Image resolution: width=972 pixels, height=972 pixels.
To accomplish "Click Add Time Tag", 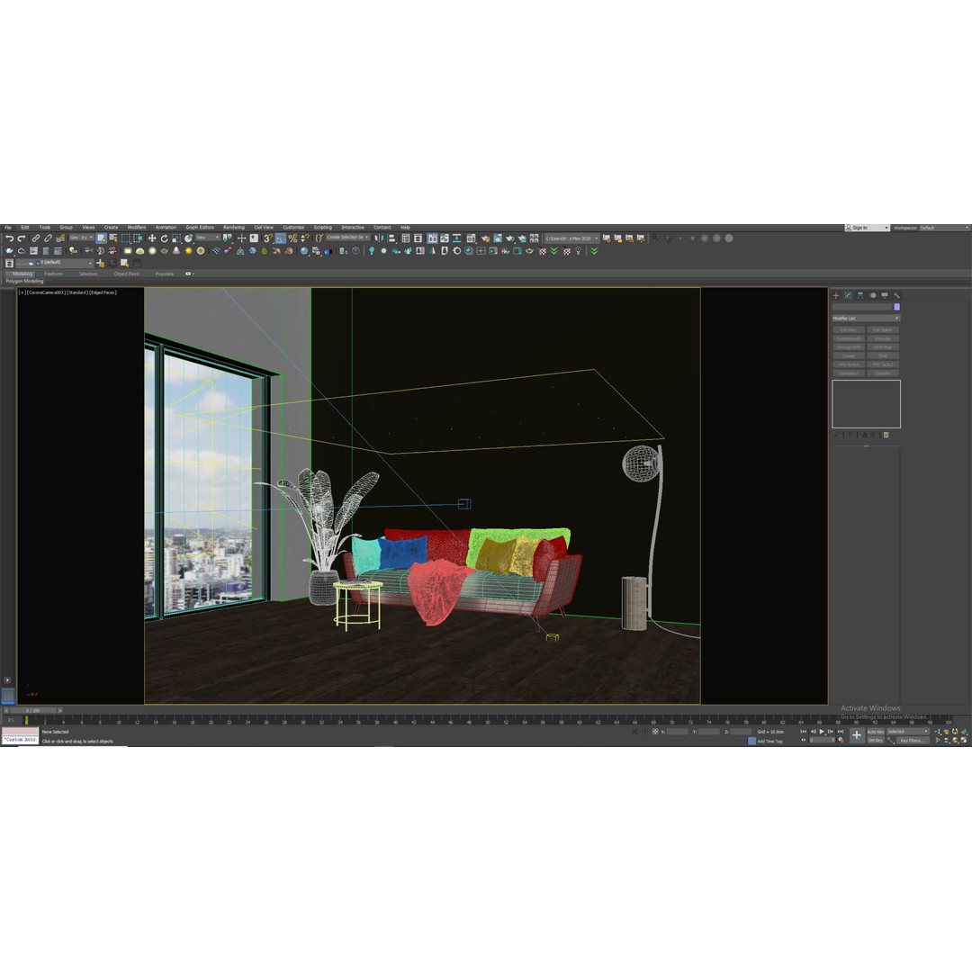I will [769, 742].
